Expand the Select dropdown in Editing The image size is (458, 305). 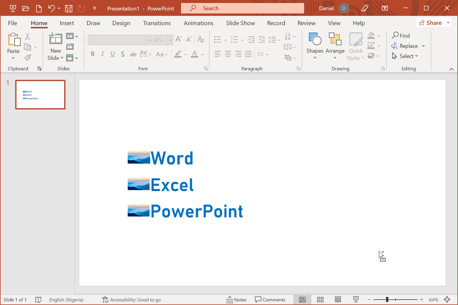point(405,56)
